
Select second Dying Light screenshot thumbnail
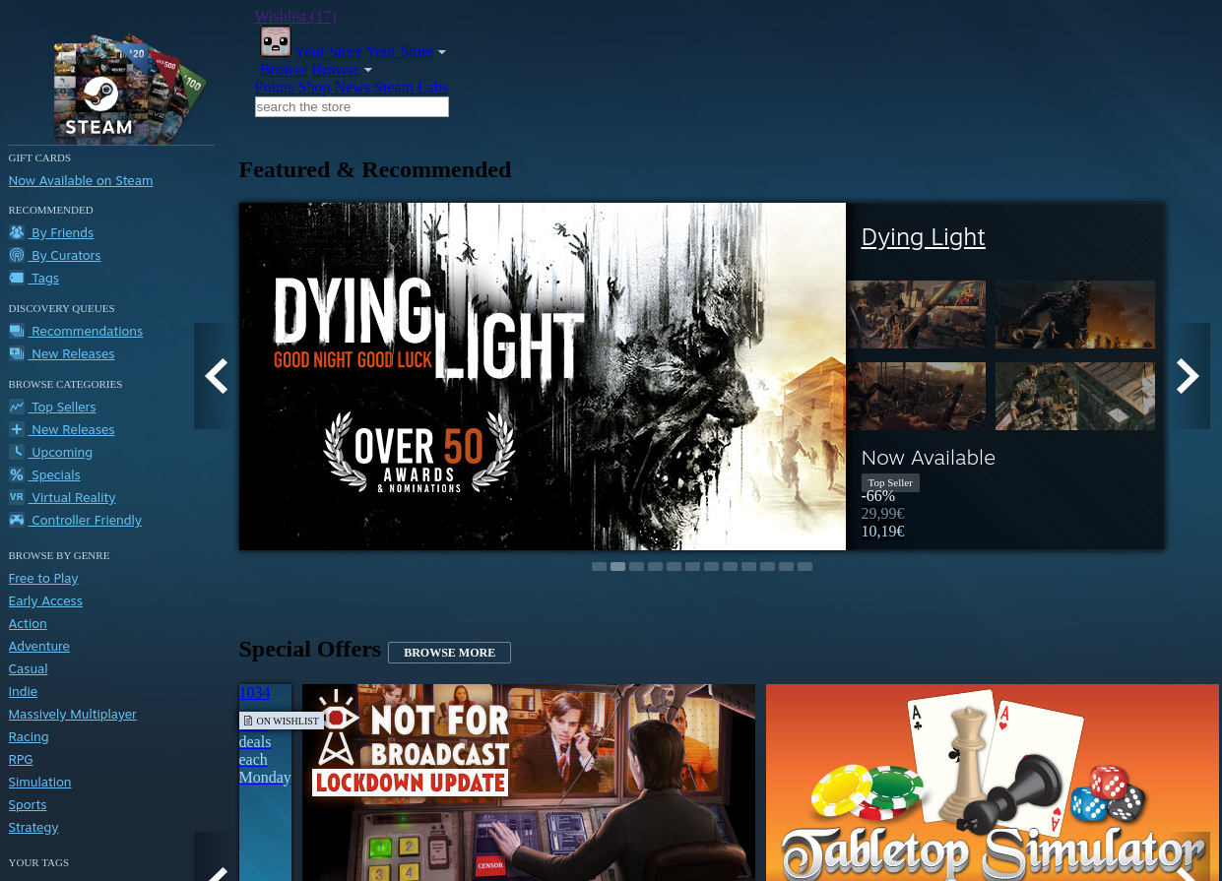click(x=1075, y=314)
